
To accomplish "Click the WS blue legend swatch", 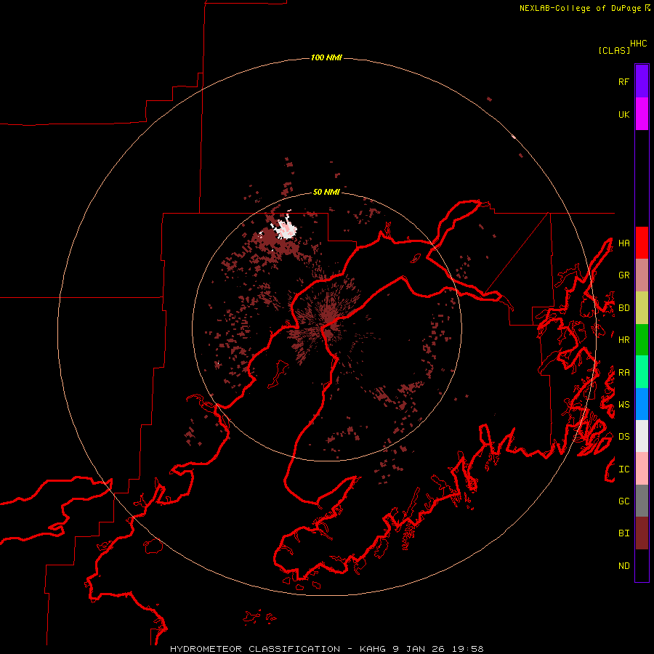I will tap(642, 404).
